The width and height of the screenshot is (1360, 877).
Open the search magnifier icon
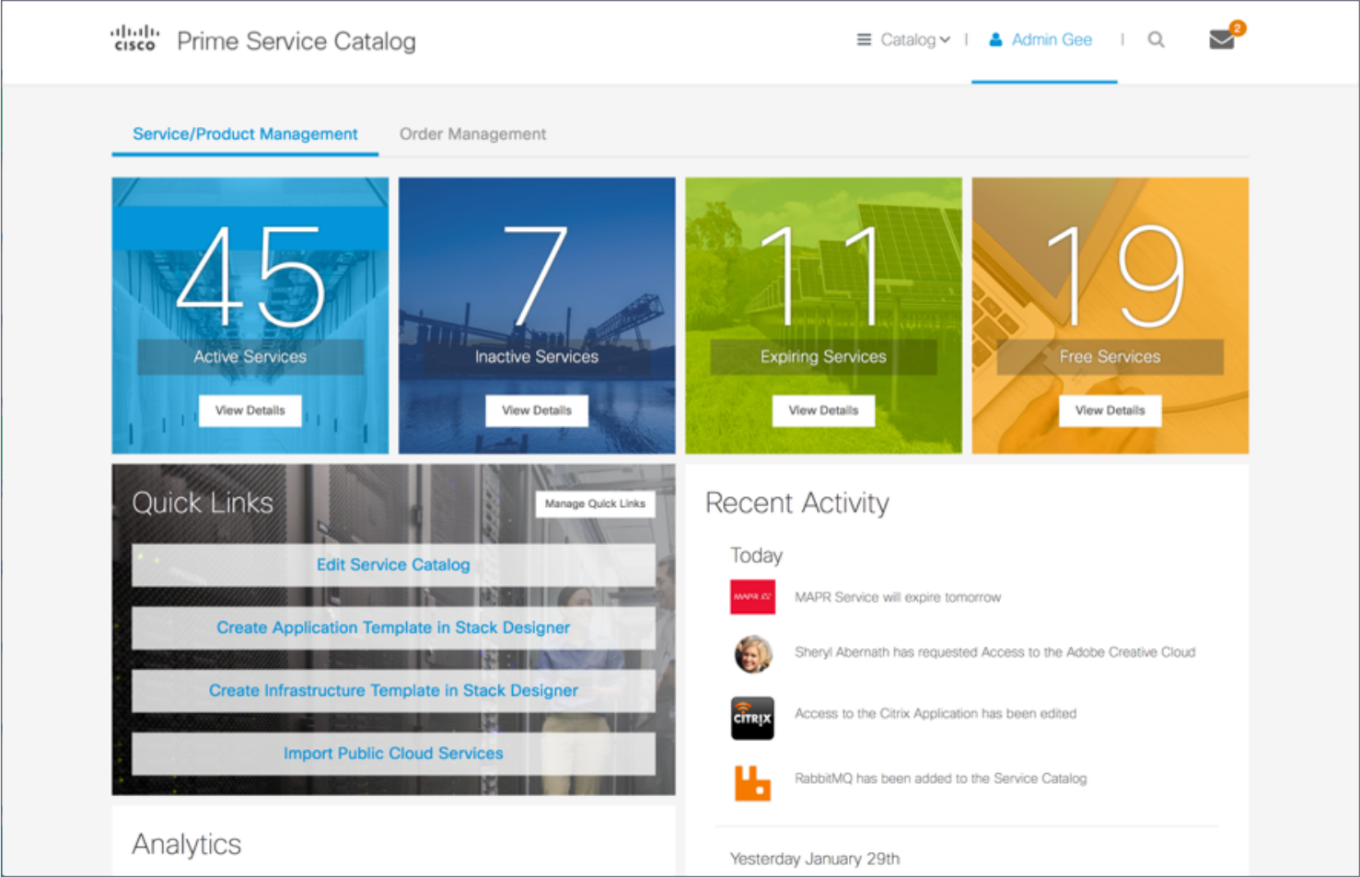click(1157, 40)
